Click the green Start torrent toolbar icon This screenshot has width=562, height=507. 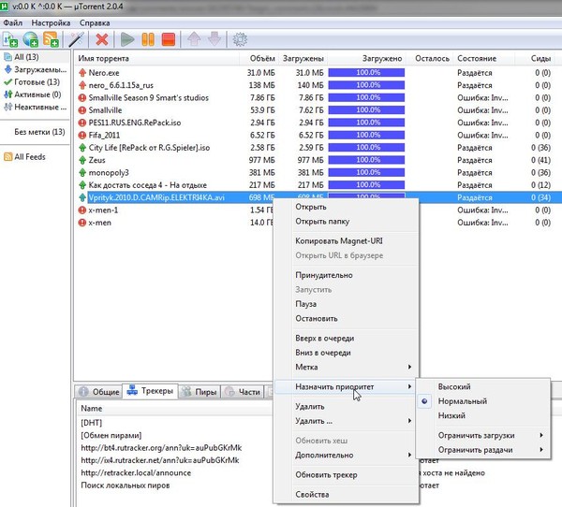pyautogui.click(x=126, y=39)
